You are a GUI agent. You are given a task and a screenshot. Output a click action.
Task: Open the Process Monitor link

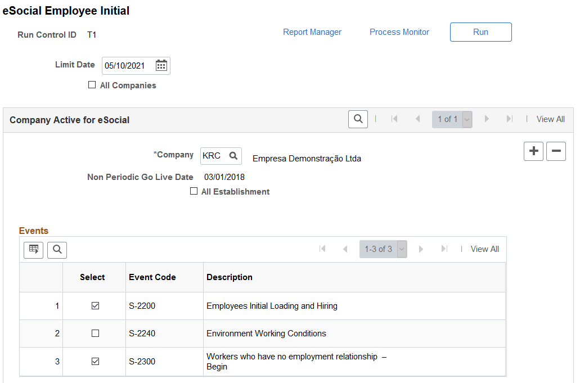point(399,32)
